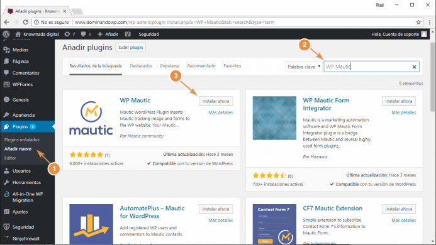
Task: Clear the search field with the X icon
Action: (x=414, y=67)
